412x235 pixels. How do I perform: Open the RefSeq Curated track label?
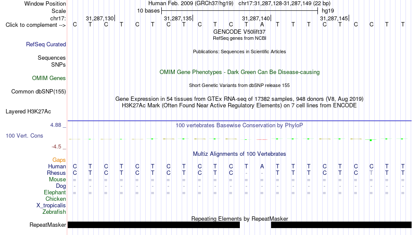coord(46,44)
